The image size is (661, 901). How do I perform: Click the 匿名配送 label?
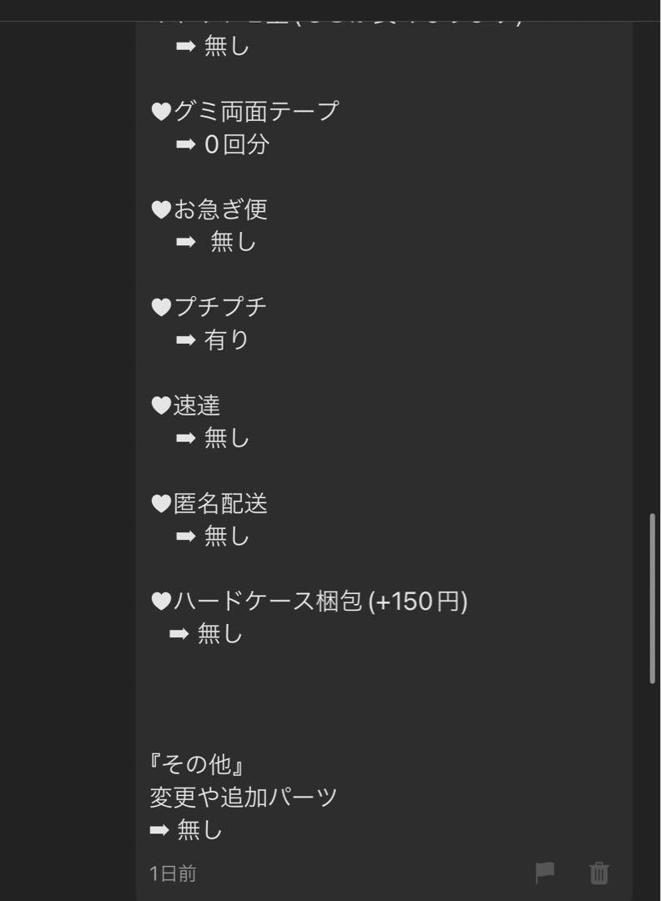pos(220,504)
